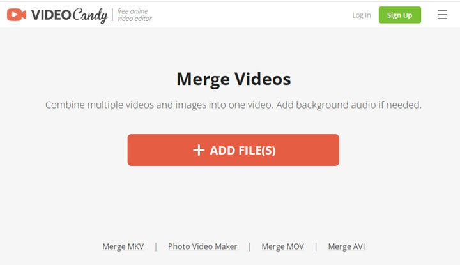460x265 pixels.
Task: Open the hamburger menu icon
Action: click(442, 15)
